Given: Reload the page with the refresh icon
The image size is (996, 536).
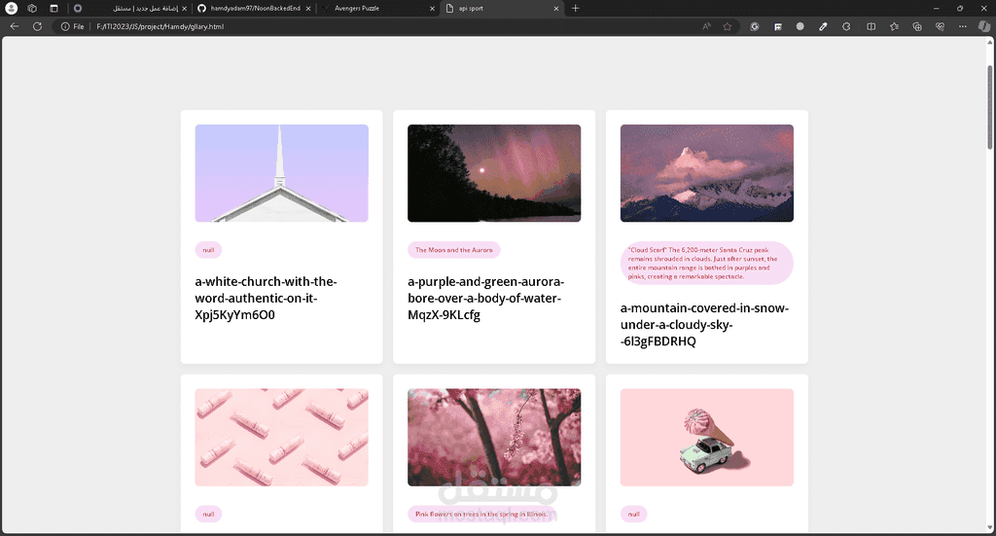Looking at the screenshot, I should (x=38, y=26).
